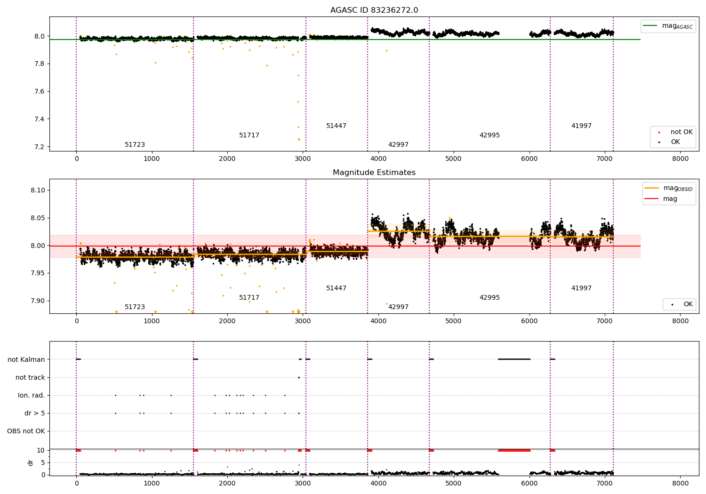
Task: Click the rotated 'dr' y-axis label
Action: (x=31, y=462)
